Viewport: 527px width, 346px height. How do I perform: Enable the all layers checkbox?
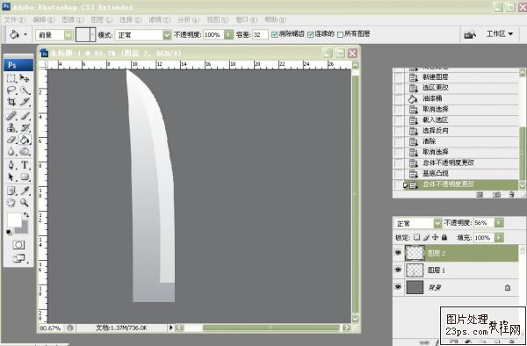tap(340, 34)
